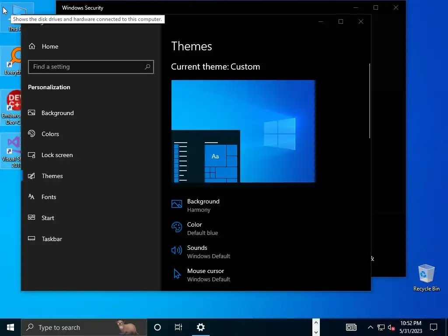Image resolution: width=448 pixels, height=336 pixels.
Task: Open Start personalization settings
Action: coord(41,218)
